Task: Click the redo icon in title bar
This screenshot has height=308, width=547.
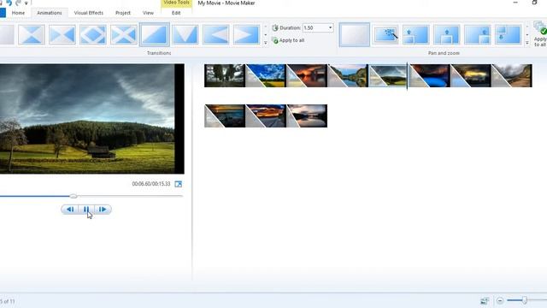Action: pos(18,3)
